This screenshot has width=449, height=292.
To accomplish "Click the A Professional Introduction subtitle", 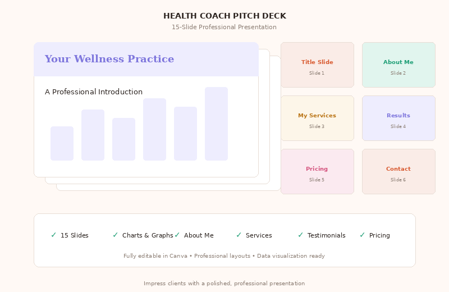I will (94, 92).
